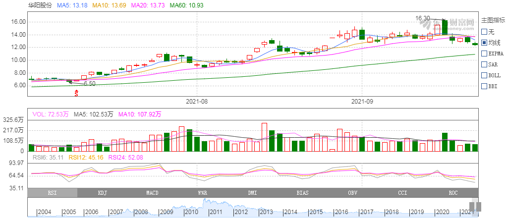Viewport: 507px width, 219px height.
Task: Switch to the ROC tab
Action: pyautogui.click(x=453, y=193)
